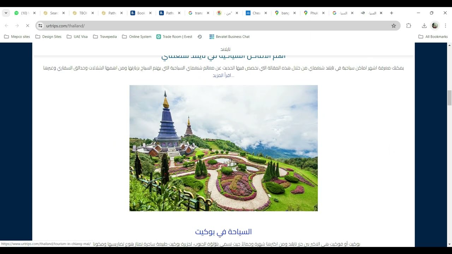The width and height of the screenshot is (452, 254).
Task: Click the اقرأ المزيد read more link
Action: 223,75
